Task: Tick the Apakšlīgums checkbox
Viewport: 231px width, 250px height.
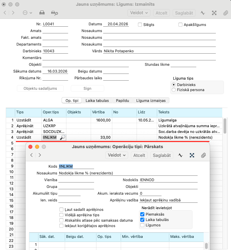Action: tap(180, 25)
